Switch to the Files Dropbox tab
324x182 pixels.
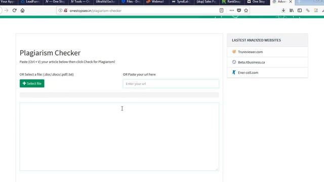point(131,2)
